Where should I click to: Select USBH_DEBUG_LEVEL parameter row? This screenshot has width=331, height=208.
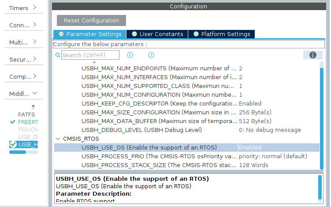[186, 130]
